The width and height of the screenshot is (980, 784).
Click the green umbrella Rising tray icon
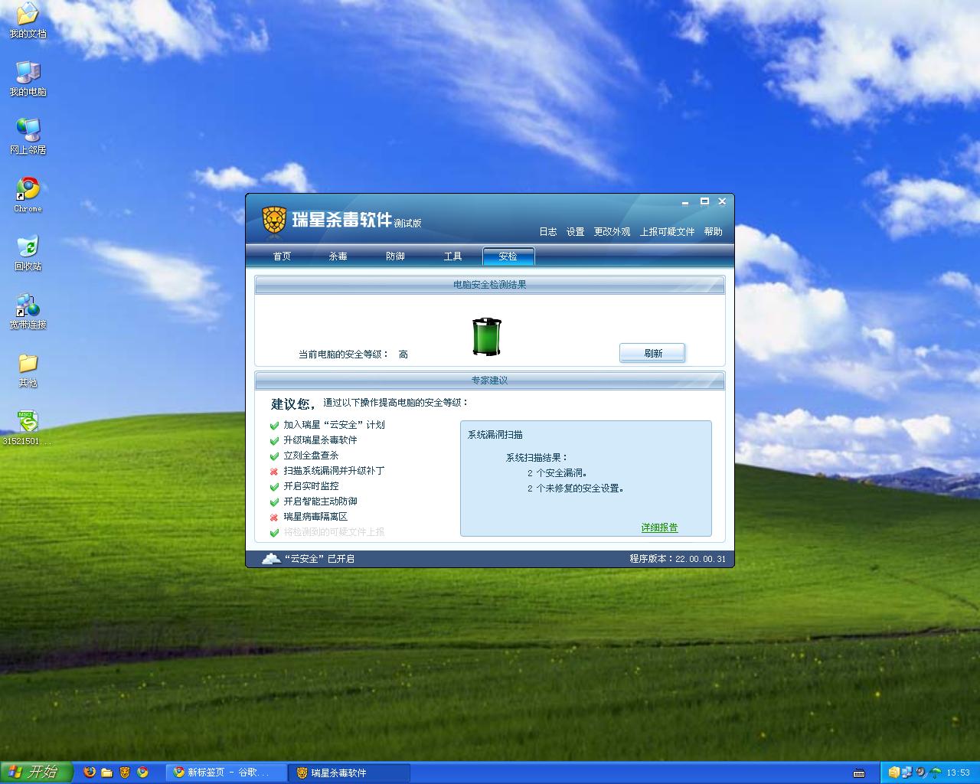pos(935,773)
